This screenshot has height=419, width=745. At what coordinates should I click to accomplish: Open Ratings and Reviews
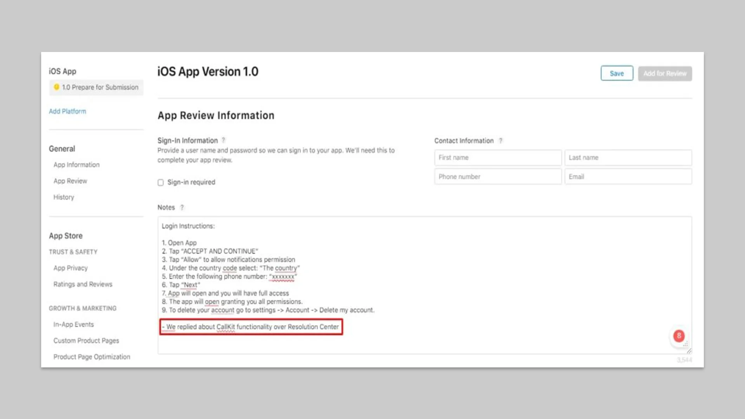pyautogui.click(x=83, y=284)
